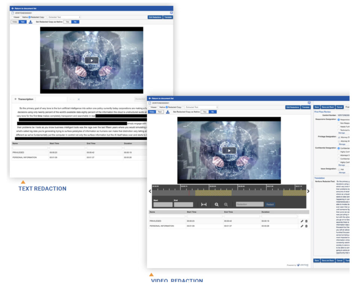This screenshot has height=287, width=357.
Task: Click Translate in Video Redaction window
Action: tap(306, 107)
